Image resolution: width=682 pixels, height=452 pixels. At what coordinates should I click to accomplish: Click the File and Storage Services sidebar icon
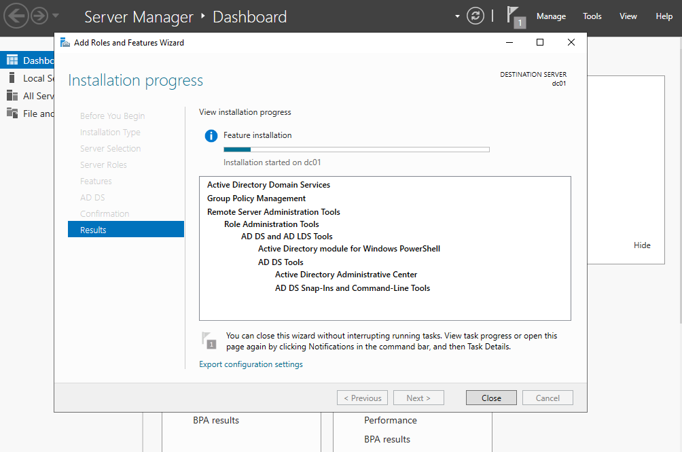tap(12, 114)
